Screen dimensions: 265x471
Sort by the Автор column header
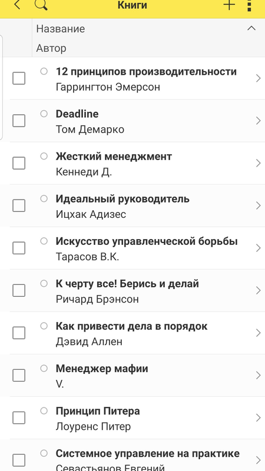pos(51,48)
